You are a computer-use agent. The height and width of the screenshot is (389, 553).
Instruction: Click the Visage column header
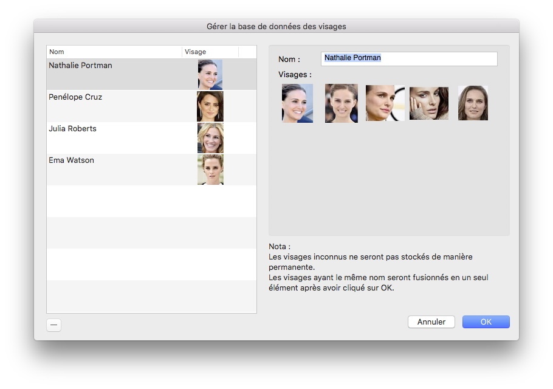210,52
